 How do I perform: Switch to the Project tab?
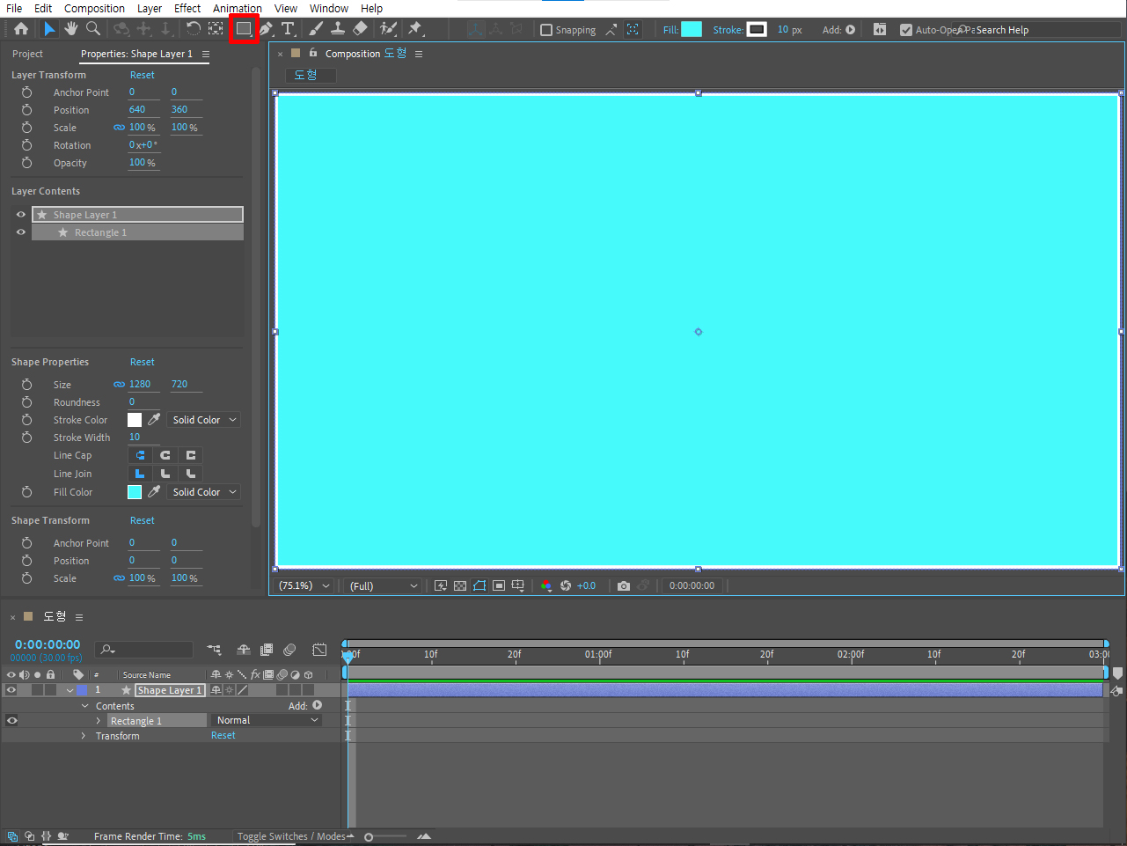coord(27,54)
